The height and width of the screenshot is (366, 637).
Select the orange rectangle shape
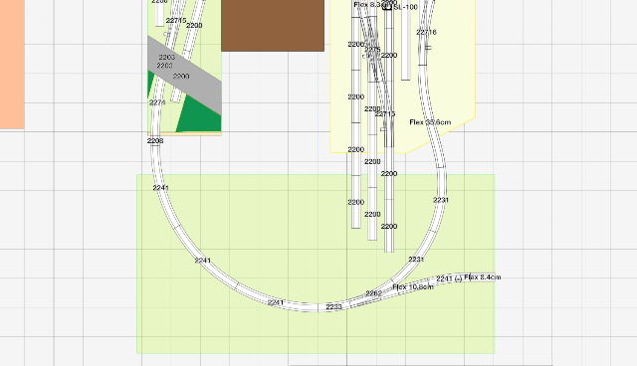pyautogui.click(x=12, y=64)
